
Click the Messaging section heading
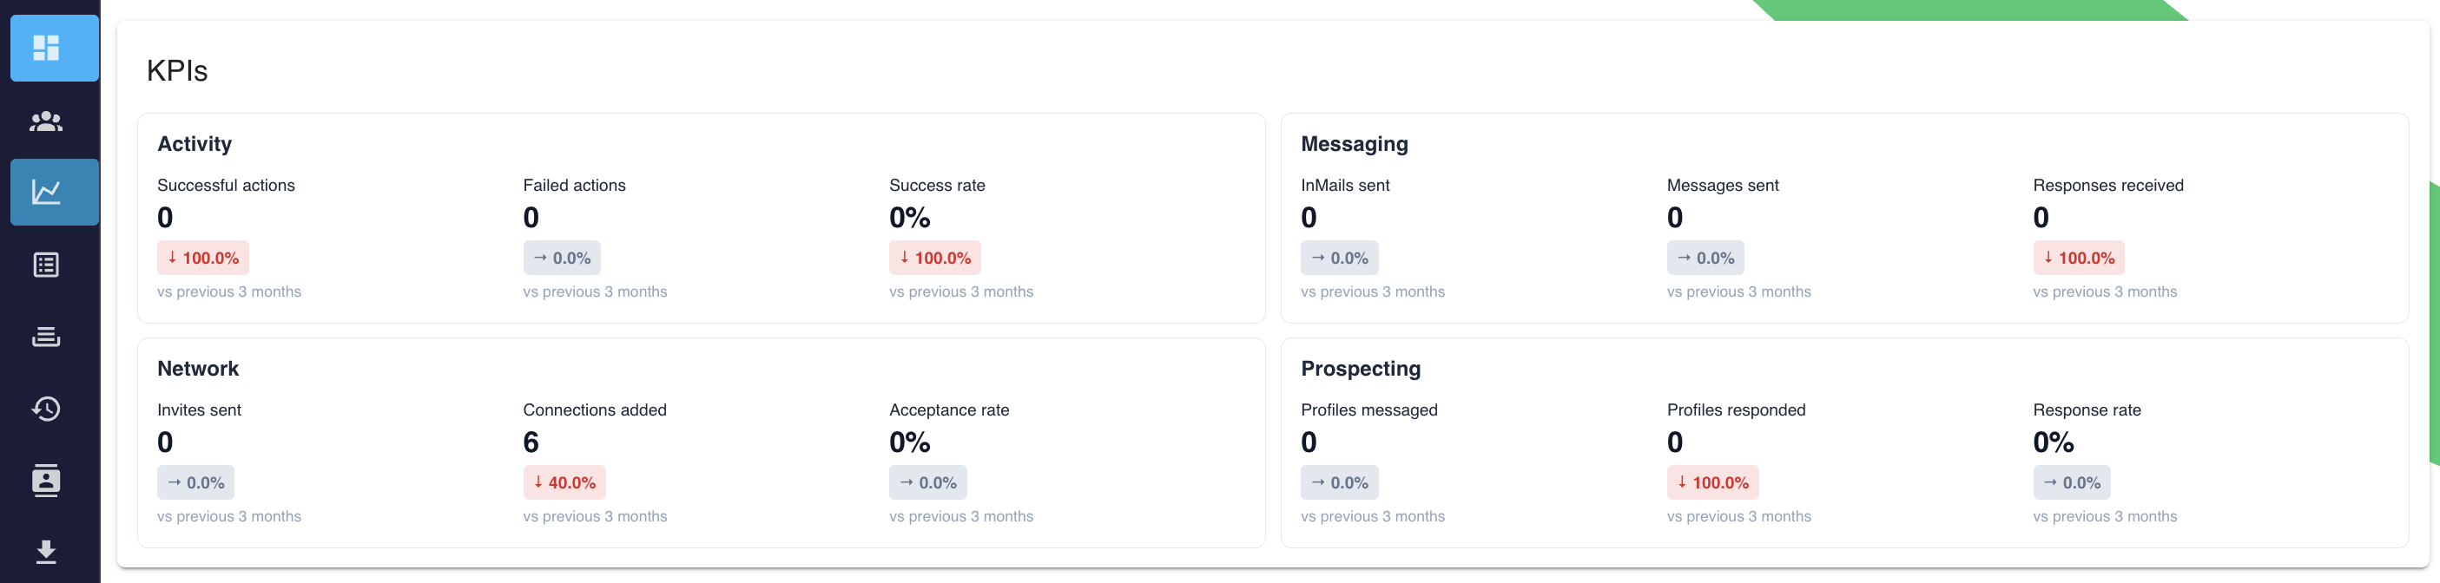tap(1354, 144)
